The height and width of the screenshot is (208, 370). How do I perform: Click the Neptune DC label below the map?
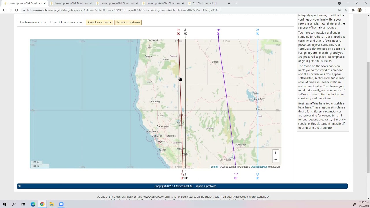click(236, 176)
